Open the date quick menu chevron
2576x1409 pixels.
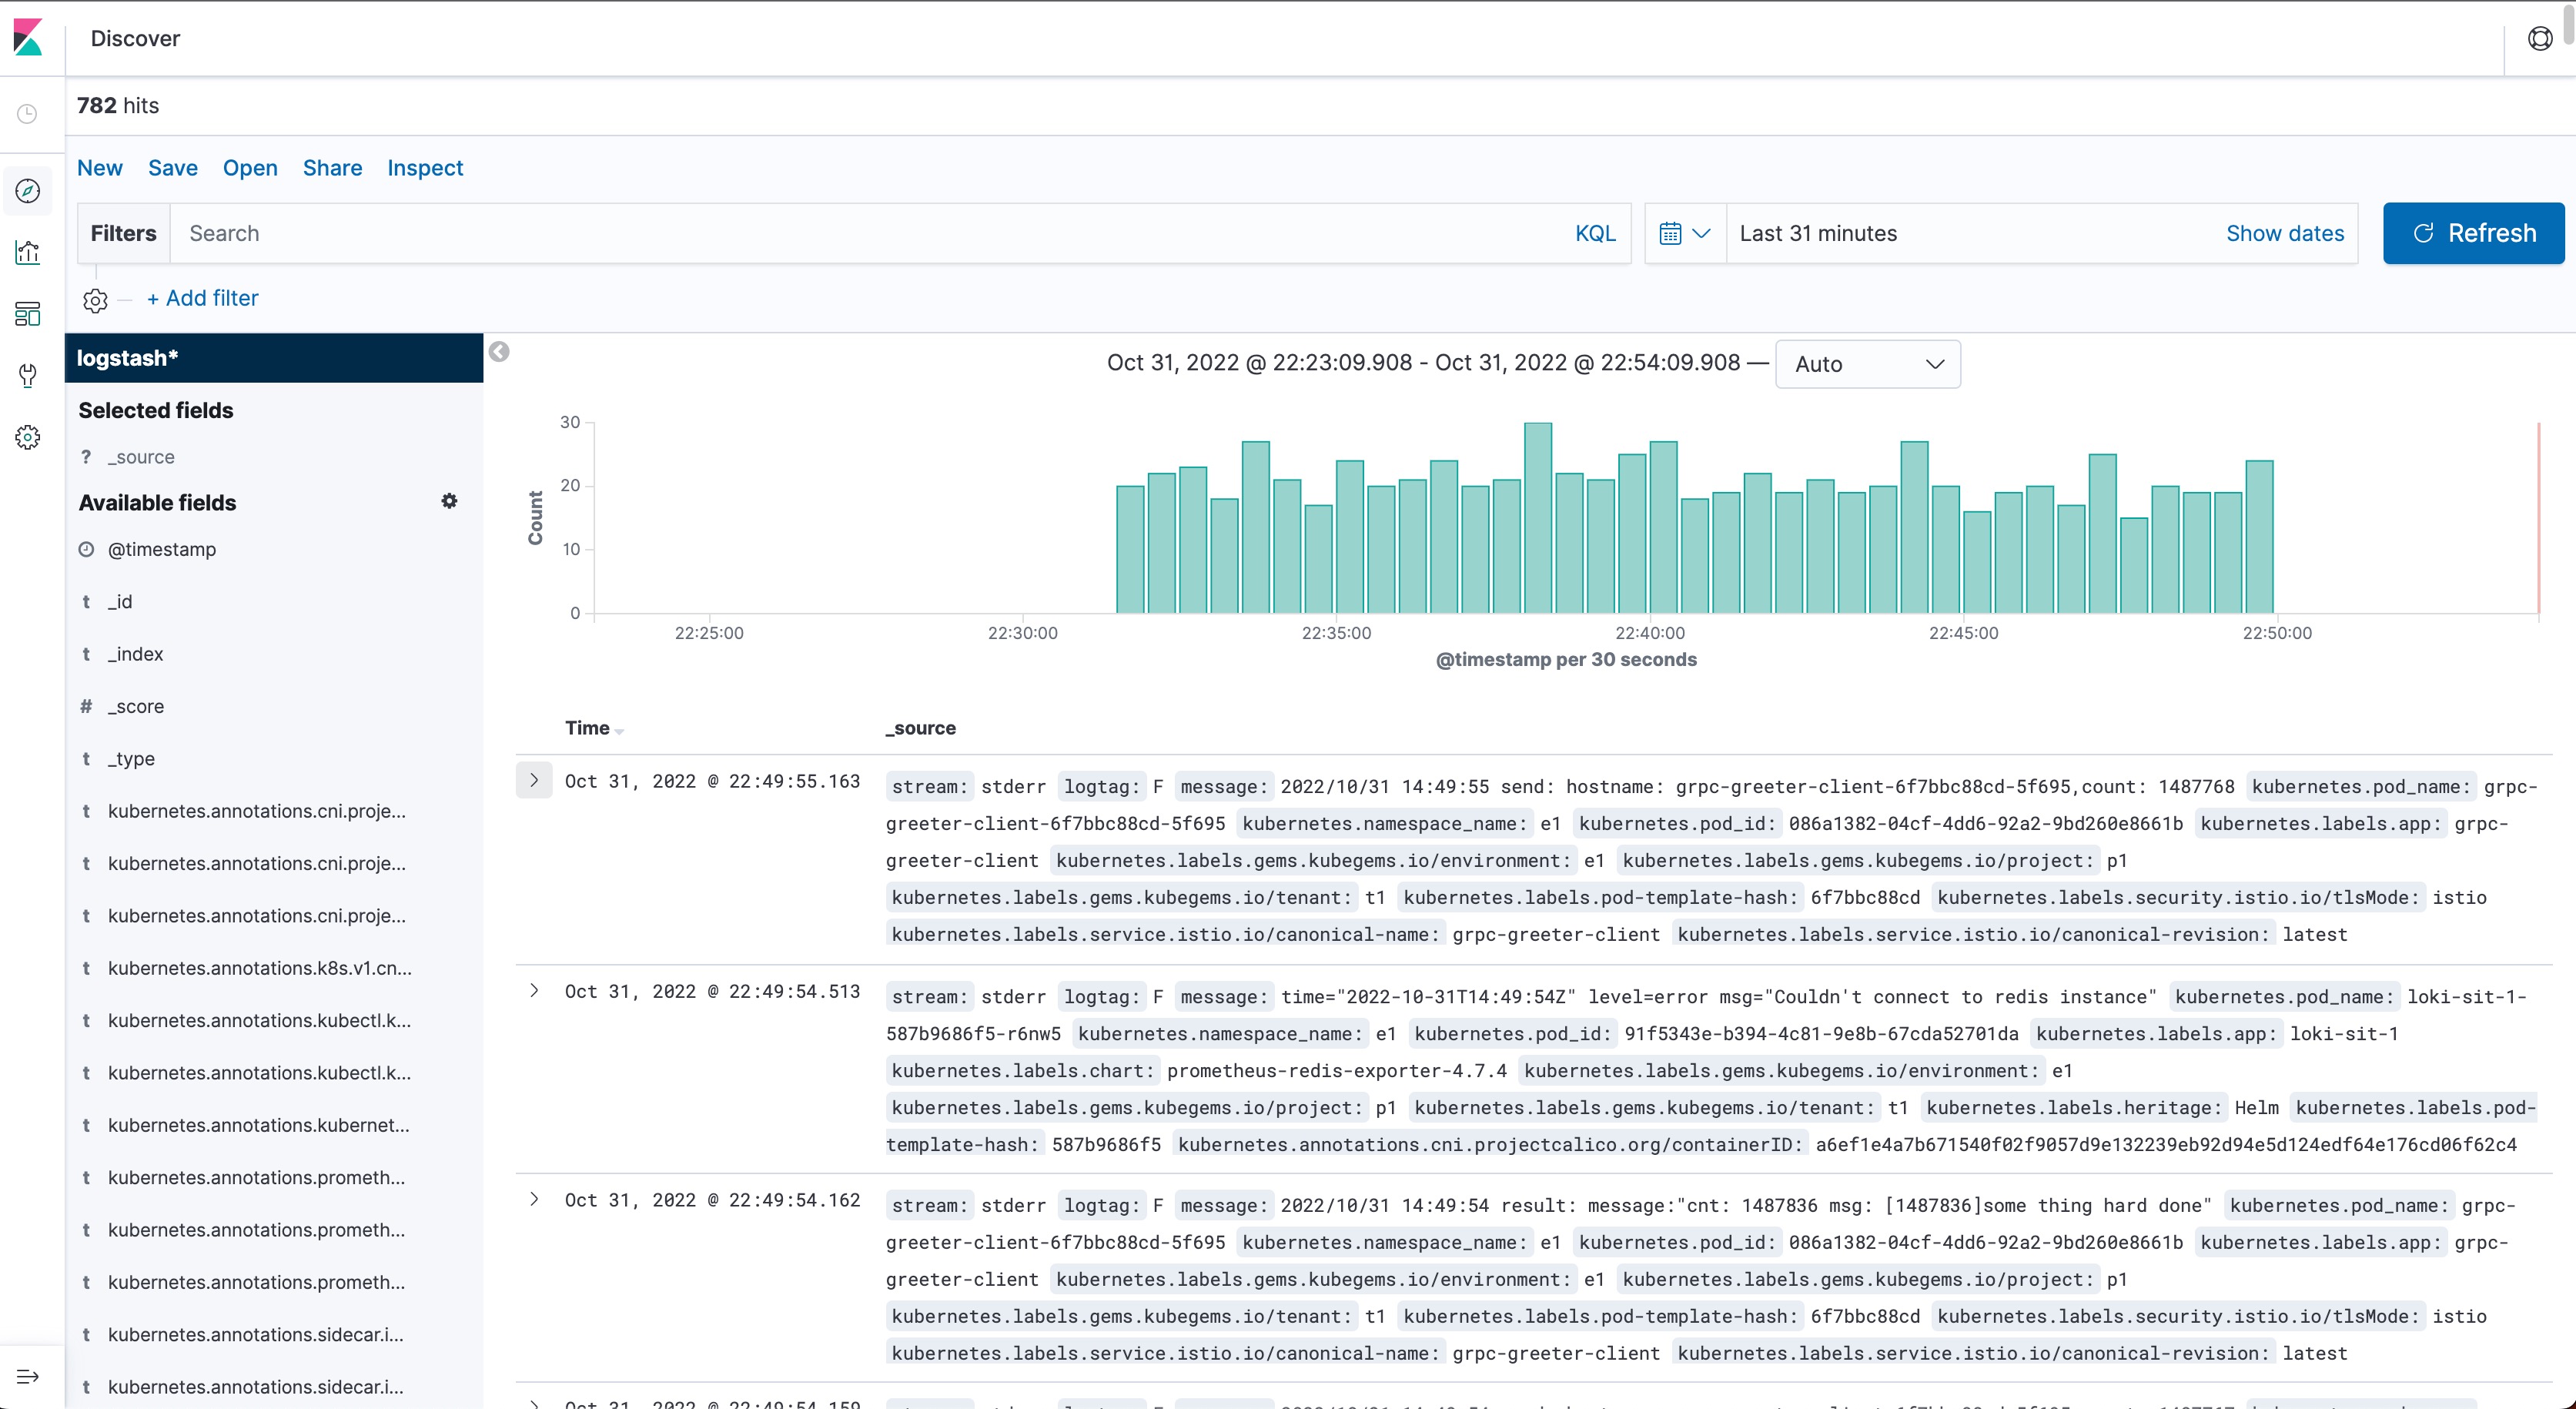tap(1701, 234)
